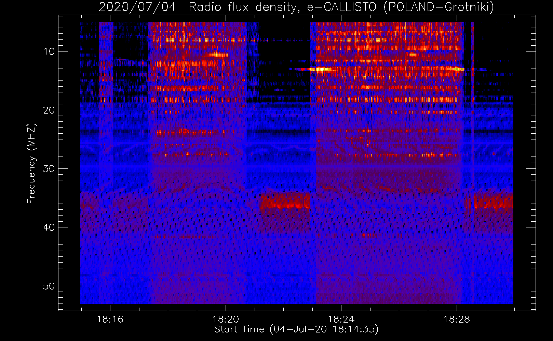Screen dimensions: 553x341
Task: Click the 20 MHz frequency tick label
Action: [x=49, y=110]
